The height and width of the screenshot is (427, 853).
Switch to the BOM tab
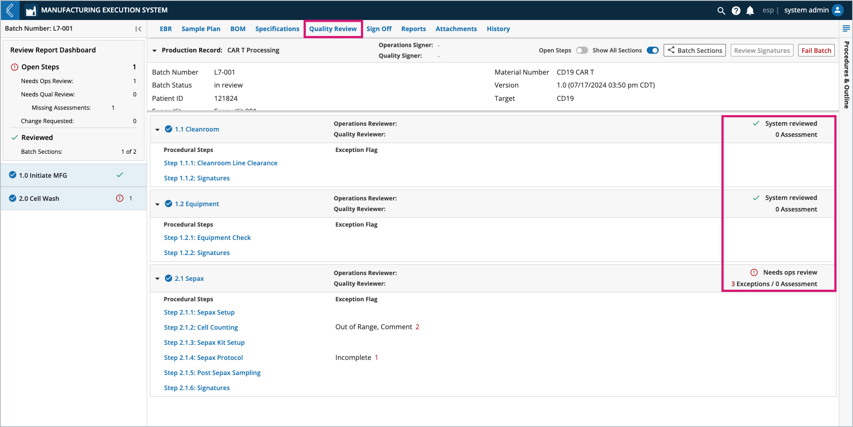[x=238, y=29]
